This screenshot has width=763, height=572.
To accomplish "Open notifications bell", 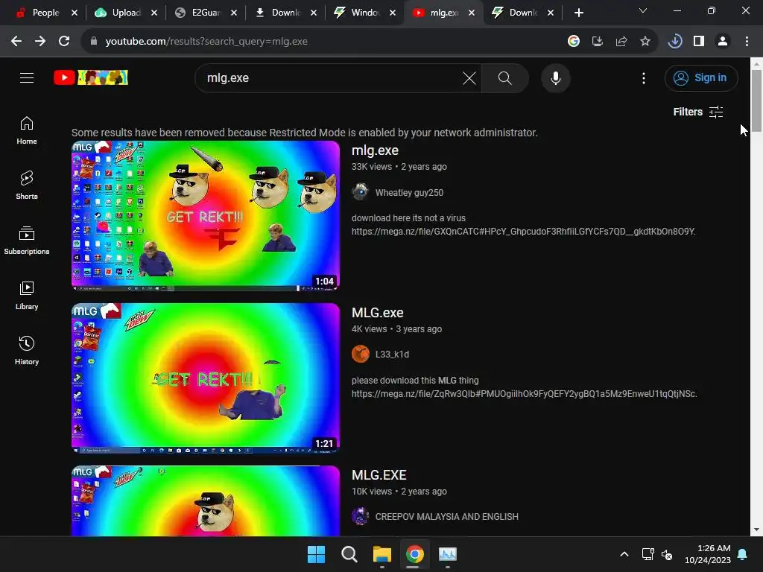I will point(743,554).
